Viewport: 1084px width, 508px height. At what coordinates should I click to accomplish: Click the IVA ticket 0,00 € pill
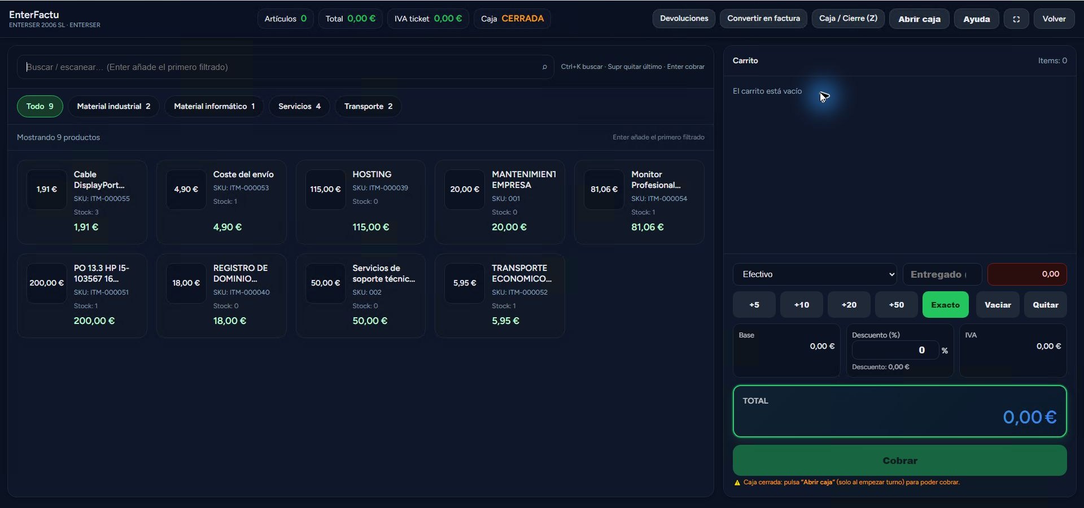tap(428, 19)
